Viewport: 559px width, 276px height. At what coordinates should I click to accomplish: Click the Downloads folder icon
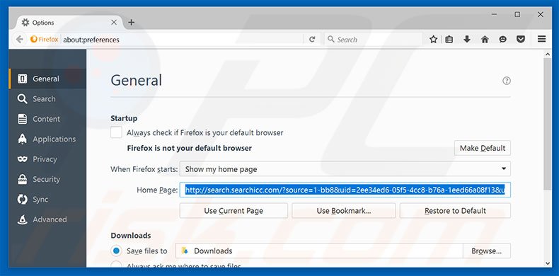click(185, 251)
